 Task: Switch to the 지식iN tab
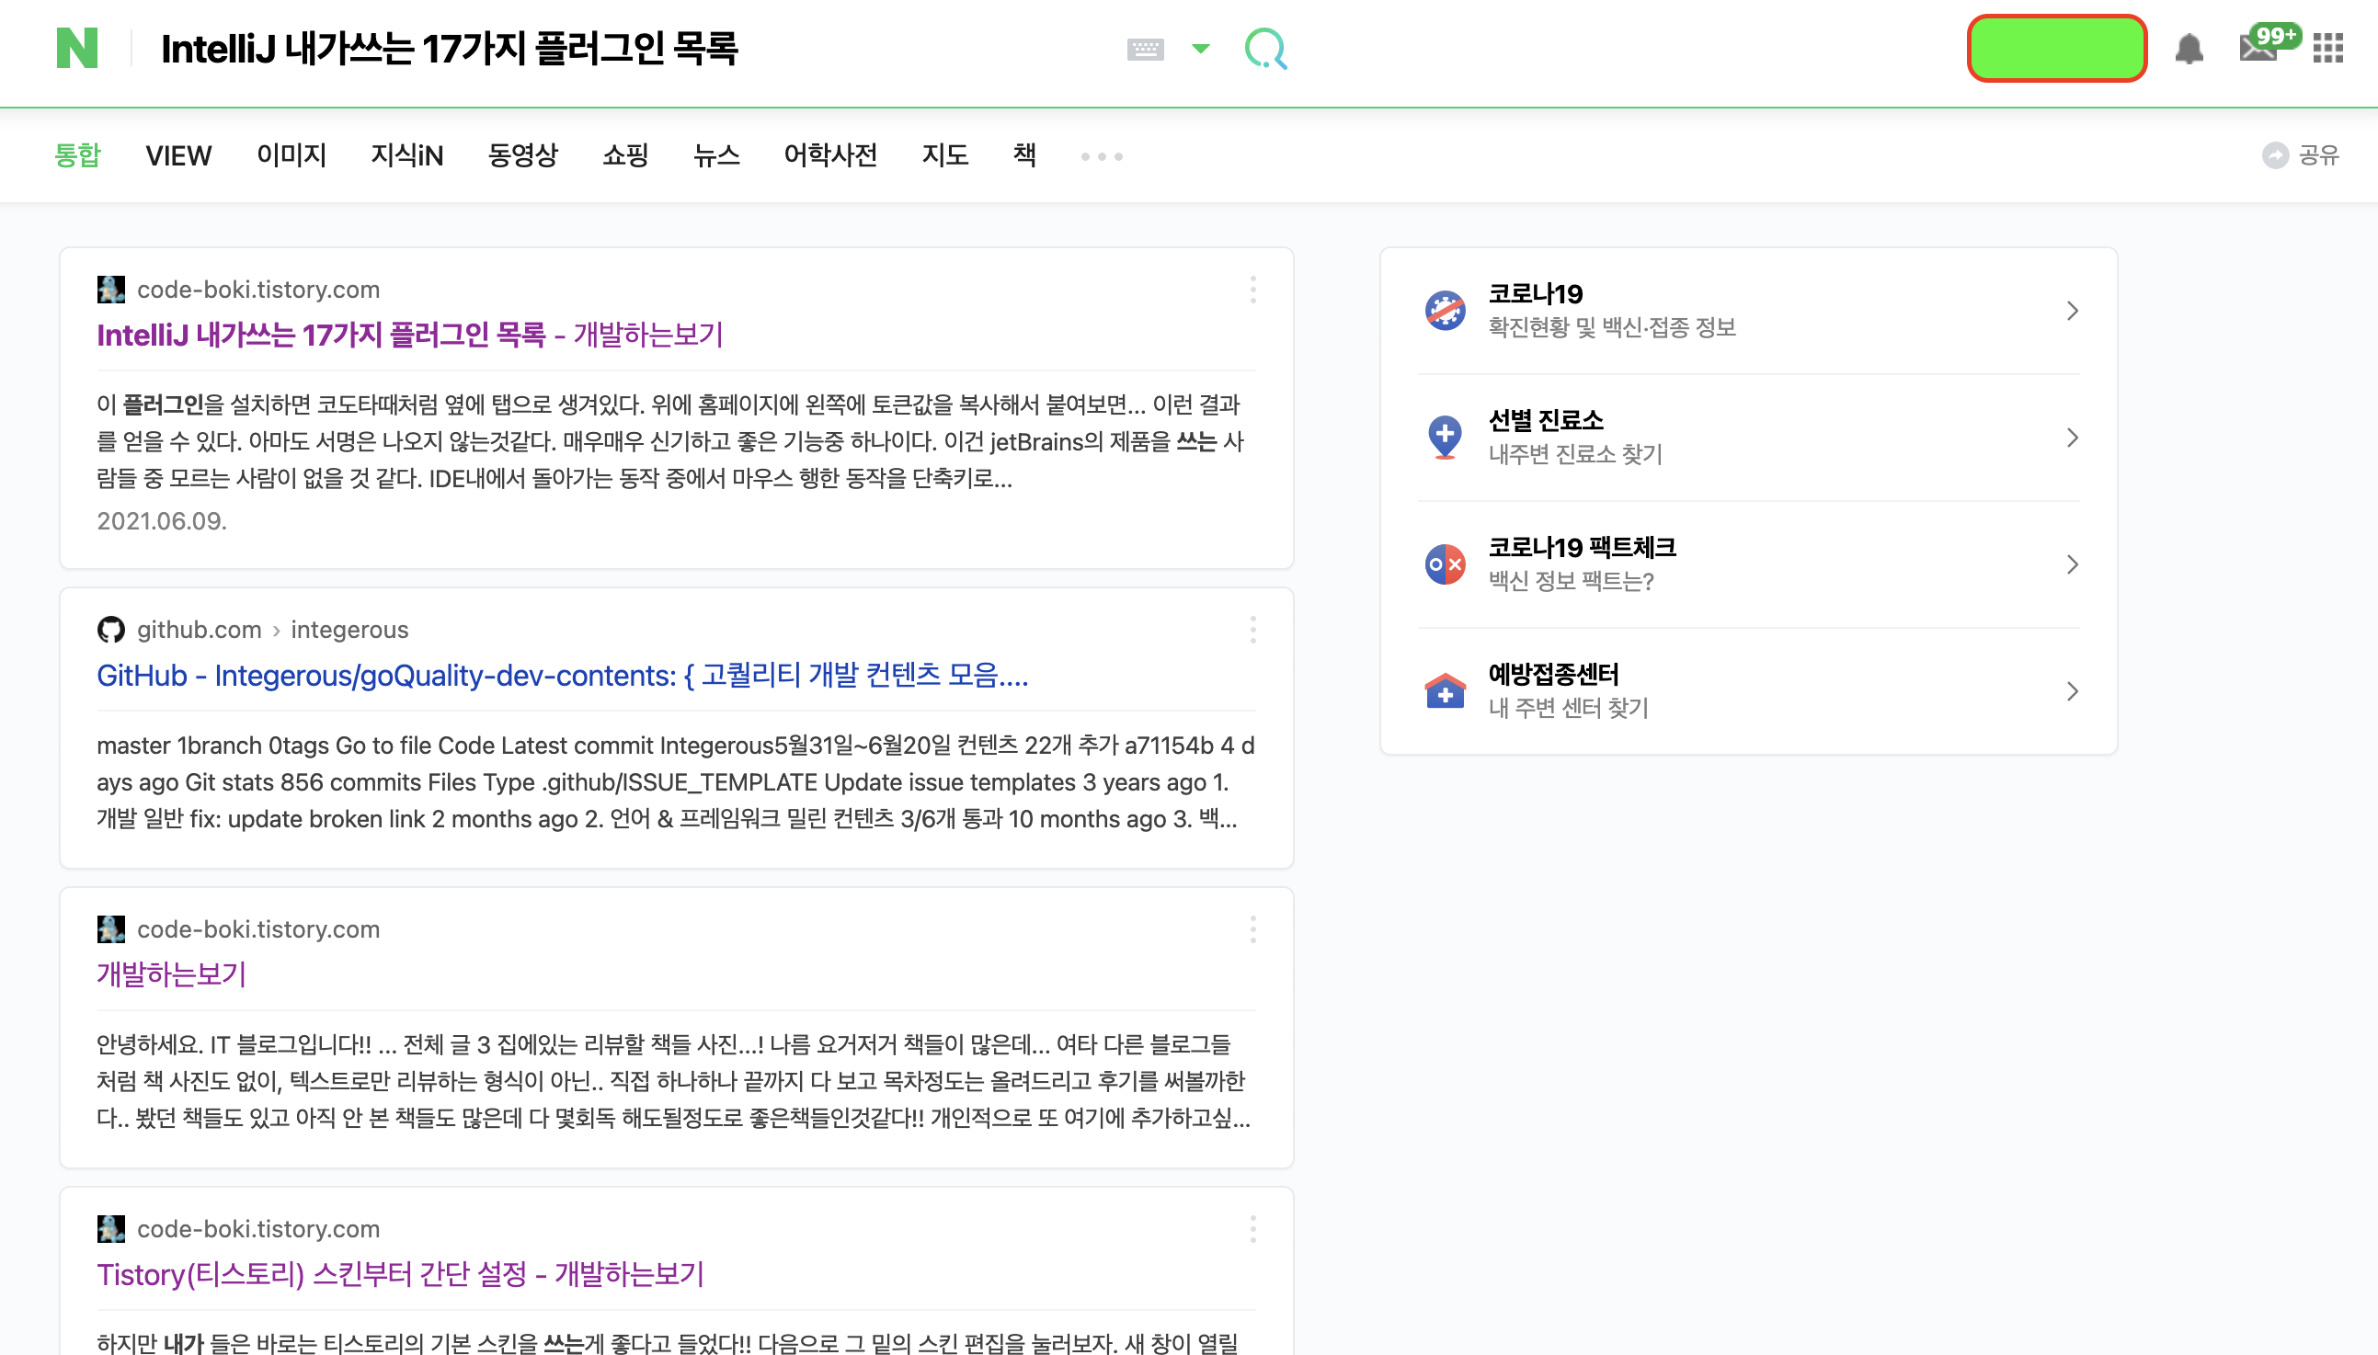click(406, 155)
